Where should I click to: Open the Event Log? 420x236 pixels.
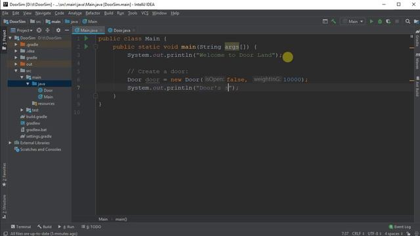click(400, 227)
